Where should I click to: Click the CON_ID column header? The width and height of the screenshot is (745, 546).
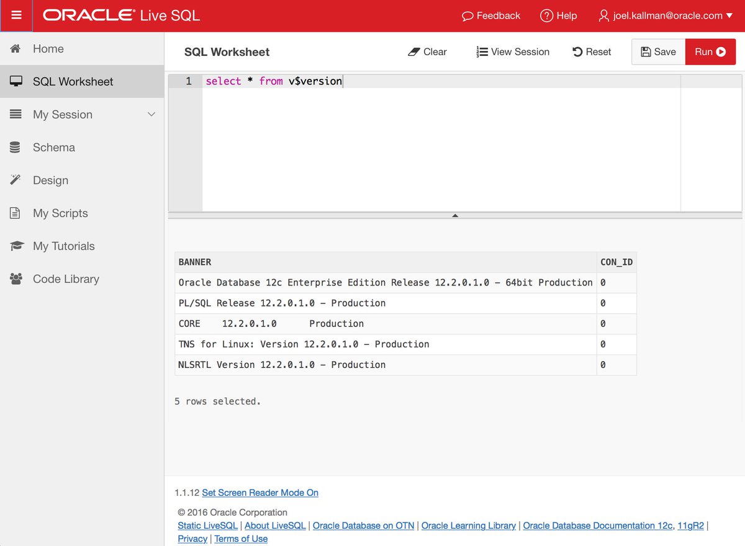click(x=616, y=262)
